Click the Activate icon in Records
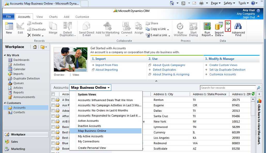This screenshot has height=153, width=266. coord(29,23)
